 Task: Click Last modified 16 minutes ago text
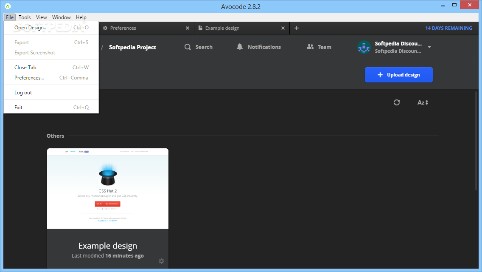108,256
